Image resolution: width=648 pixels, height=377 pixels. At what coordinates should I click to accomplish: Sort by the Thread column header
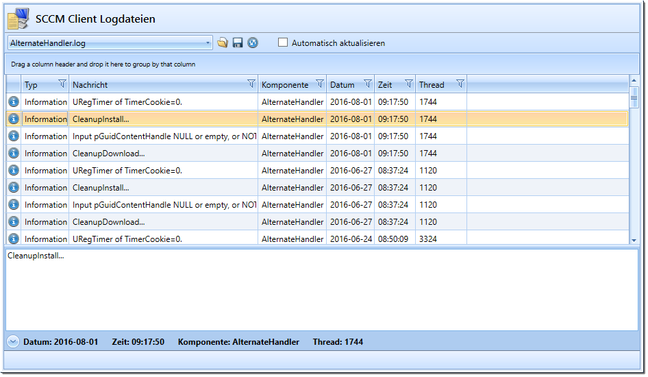click(432, 85)
